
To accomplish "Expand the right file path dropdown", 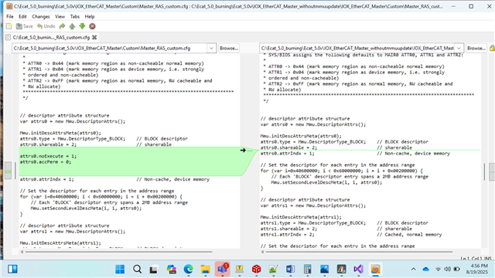I will [x=459, y=48].
